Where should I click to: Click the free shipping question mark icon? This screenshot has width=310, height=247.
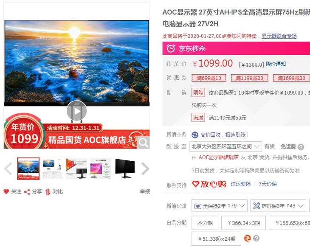(x=301, y=147)
